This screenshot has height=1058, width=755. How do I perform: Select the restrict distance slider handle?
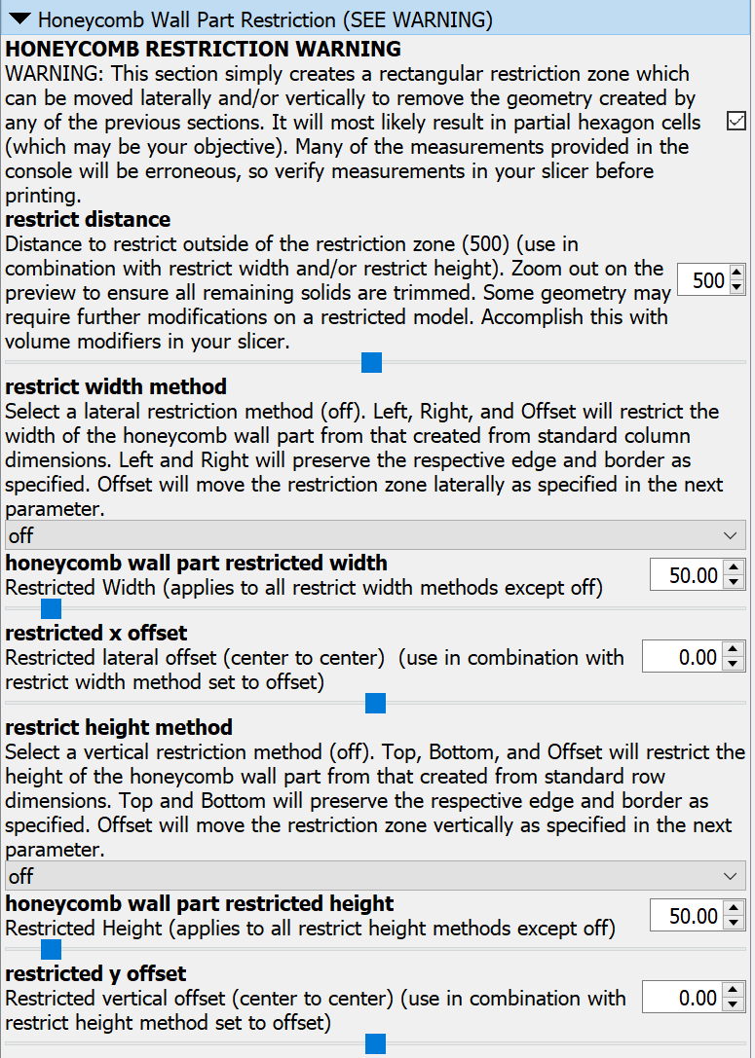(371, 363)
